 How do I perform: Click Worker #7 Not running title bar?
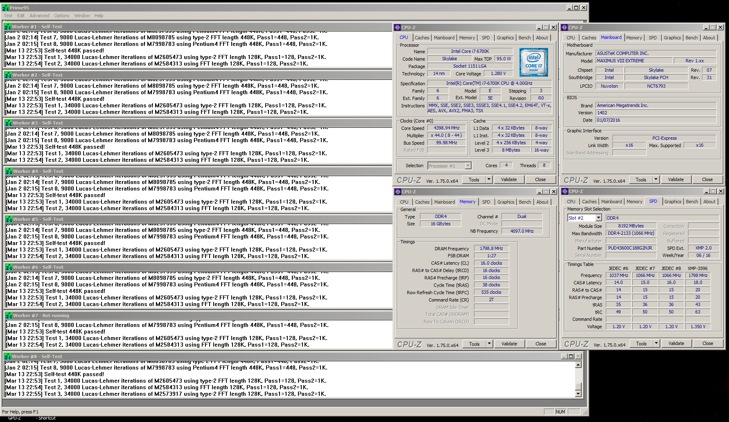pyautogui.click(x=199, y=315)
